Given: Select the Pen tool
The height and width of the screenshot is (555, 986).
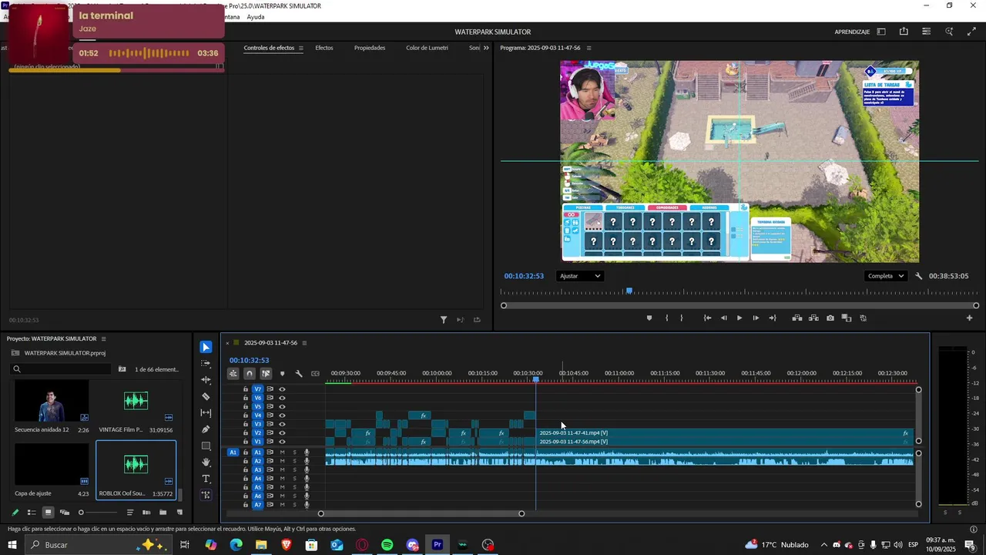Looking at the screenshot, I should 206,429.
